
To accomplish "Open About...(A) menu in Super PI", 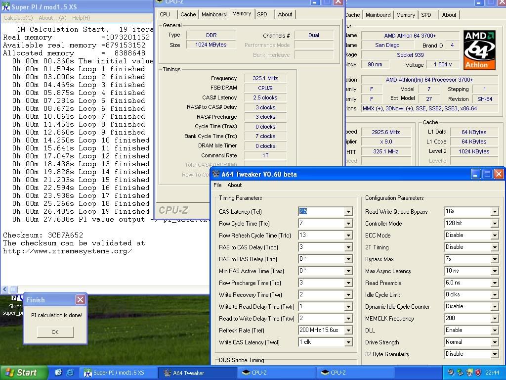I will tap(52, 18).
